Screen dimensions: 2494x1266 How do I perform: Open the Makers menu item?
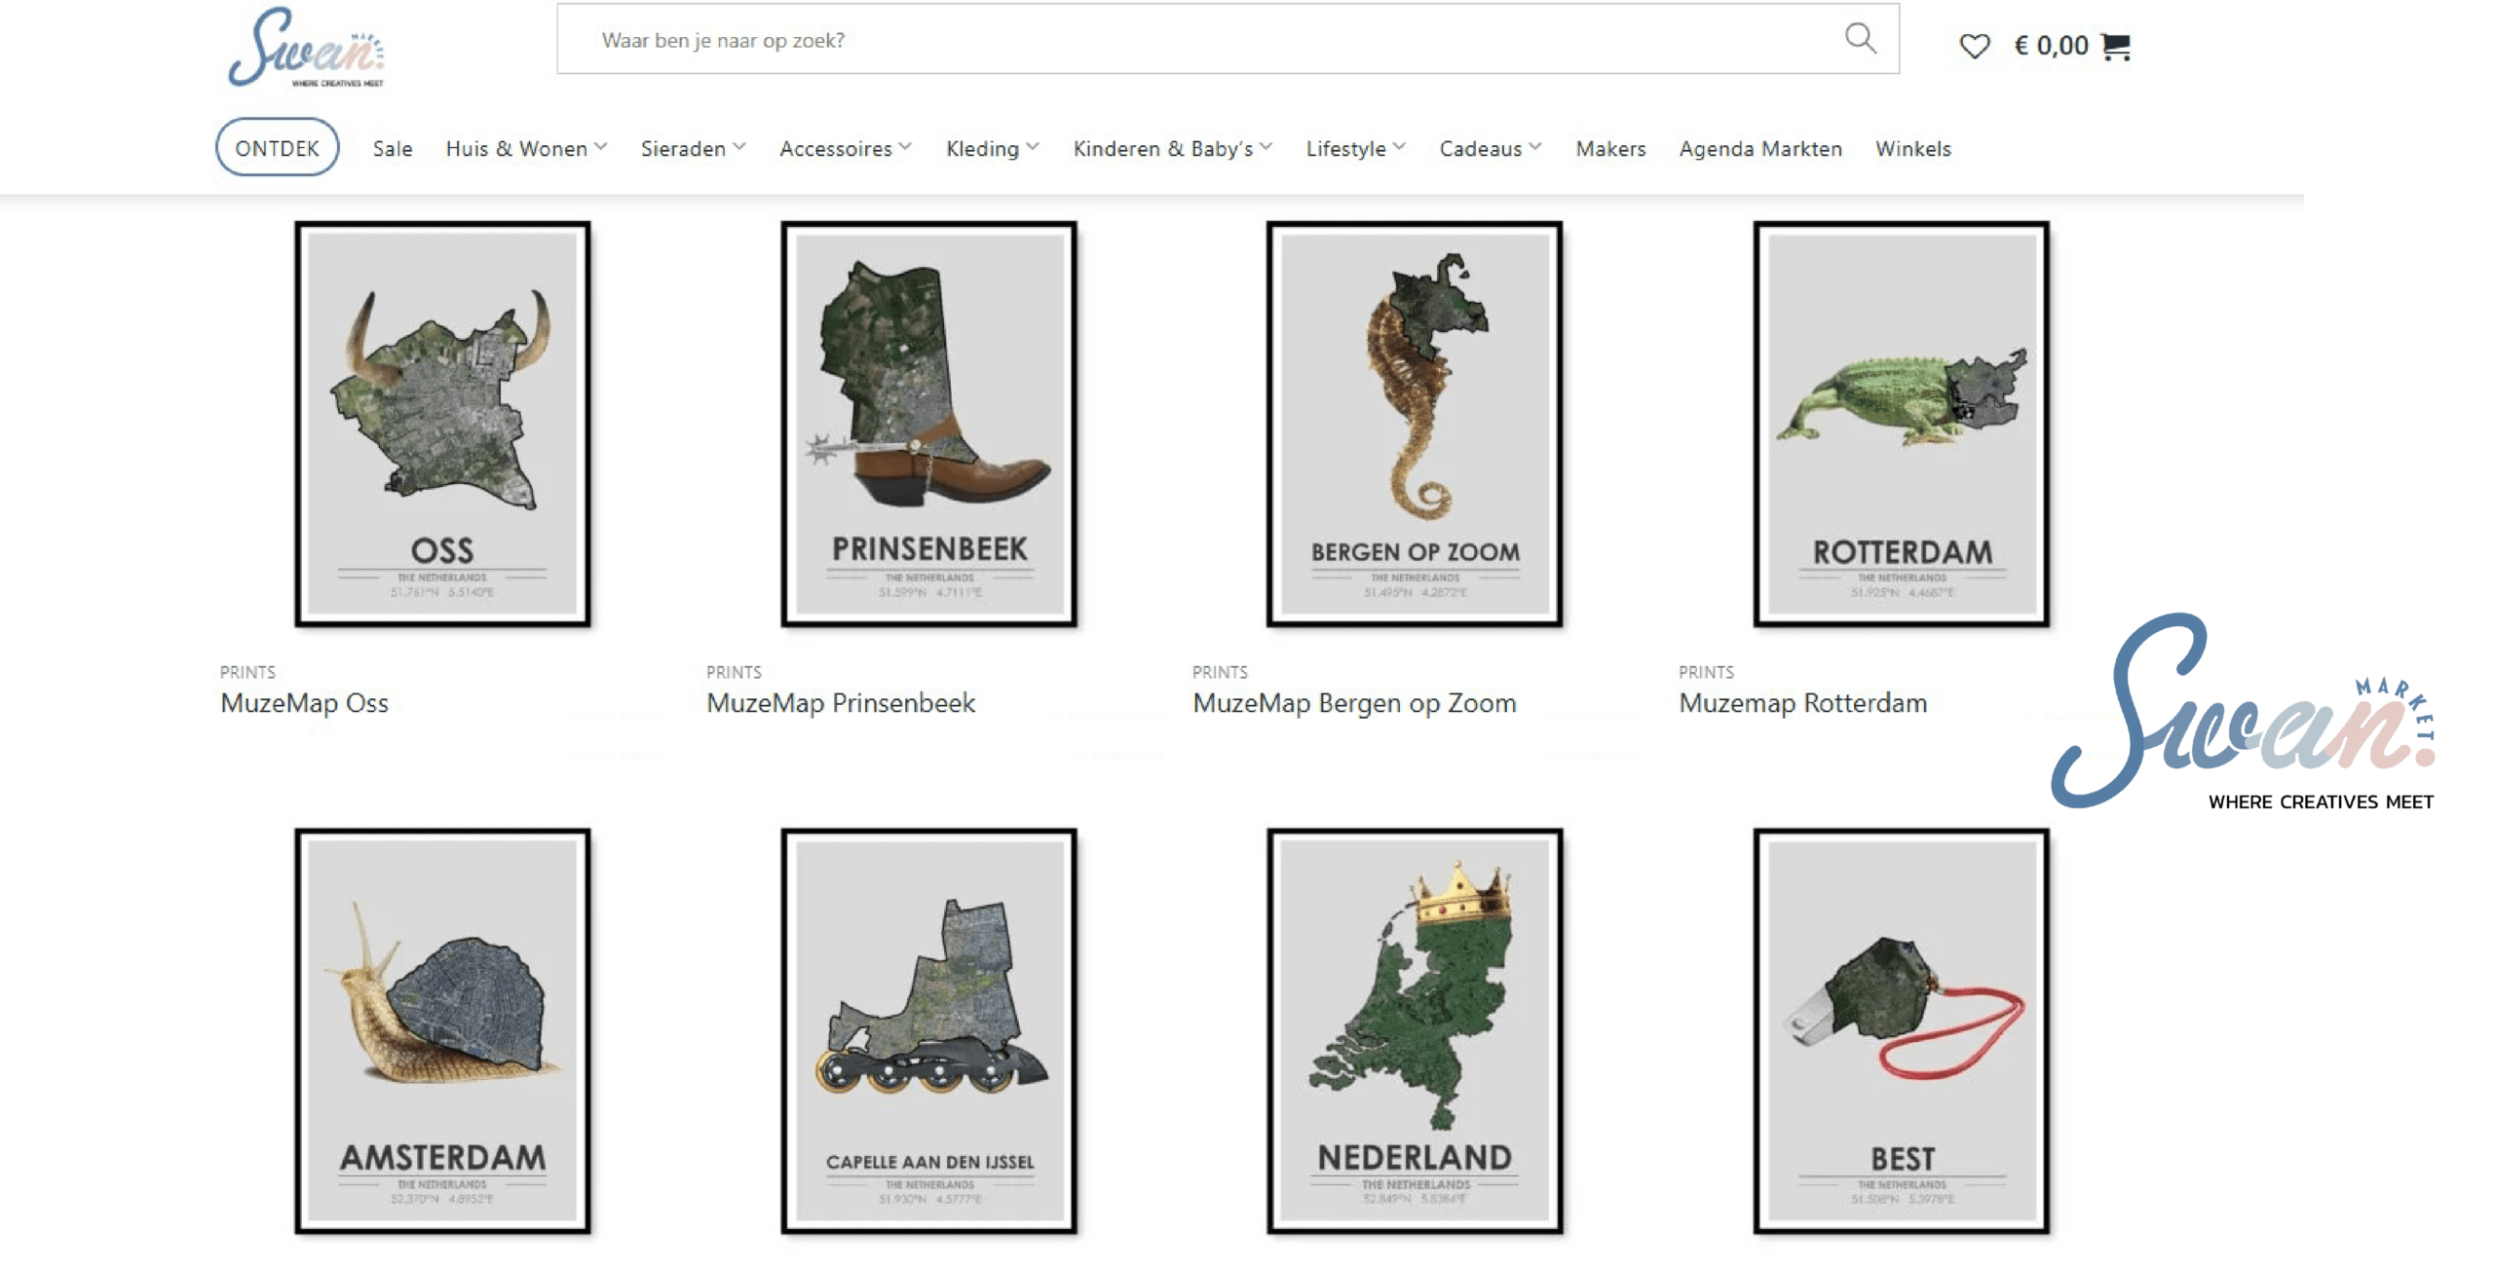click(1609, 149)
